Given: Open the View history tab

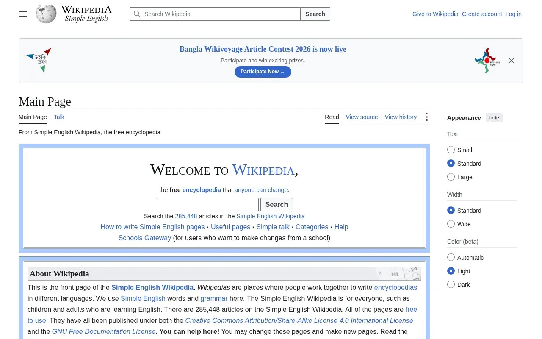Looking at the screenshot, I should click(x=401, y=117).
